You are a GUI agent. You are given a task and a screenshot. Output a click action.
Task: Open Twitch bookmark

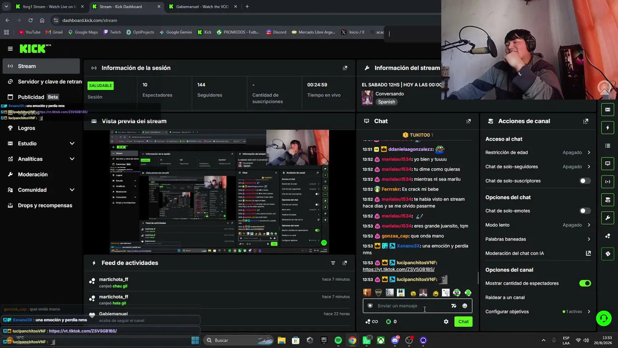112,32
